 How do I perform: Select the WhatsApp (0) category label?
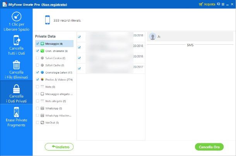coord(53,108)
